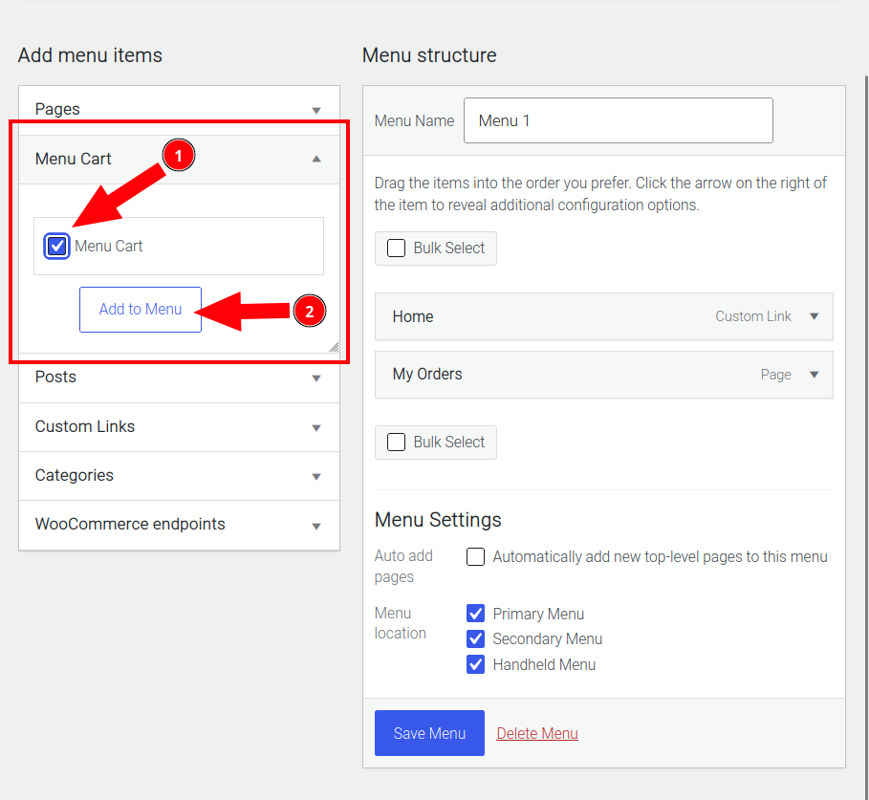Expand the Pages panel arrow

(x=316, y=110)
